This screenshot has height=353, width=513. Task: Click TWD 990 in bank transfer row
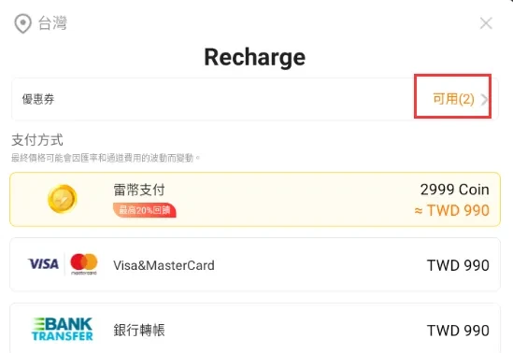coord(458,331)
